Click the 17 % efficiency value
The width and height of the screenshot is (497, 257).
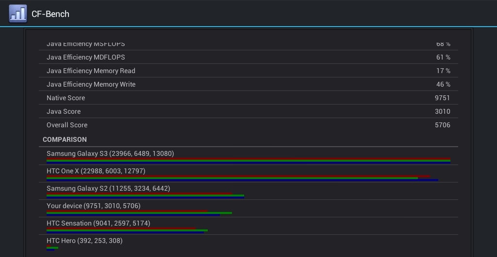(443, 71)
